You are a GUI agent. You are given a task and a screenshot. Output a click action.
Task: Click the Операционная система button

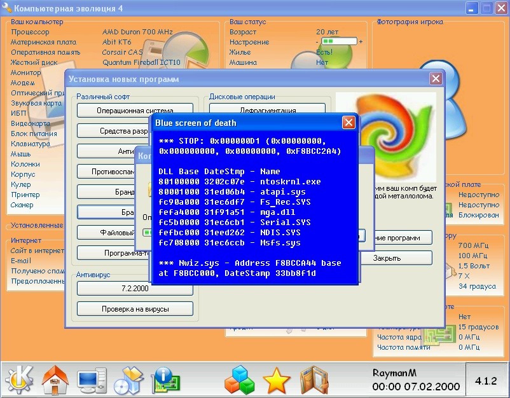(135, 110)
